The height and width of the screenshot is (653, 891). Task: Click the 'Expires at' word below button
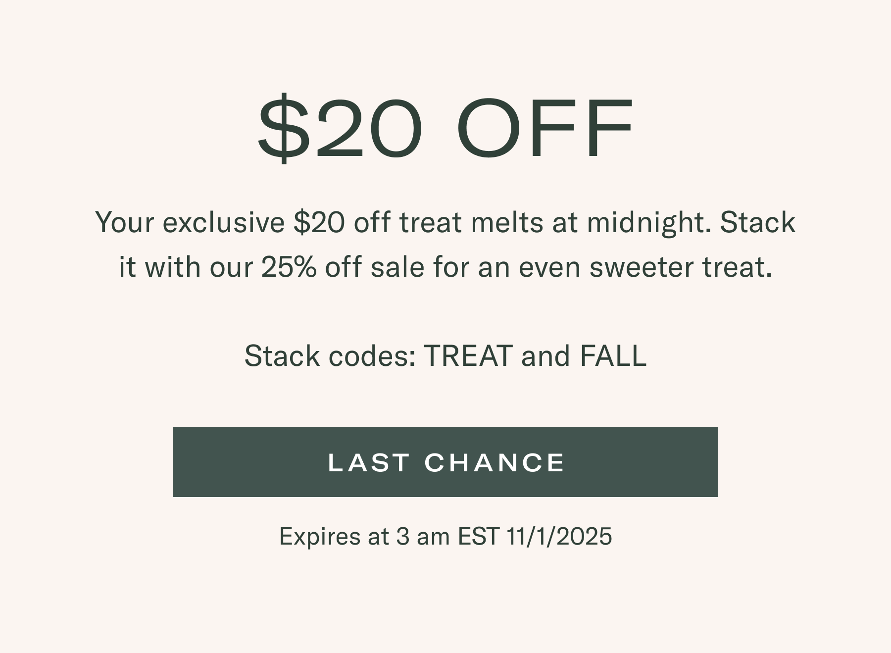(x=334, y=536)
